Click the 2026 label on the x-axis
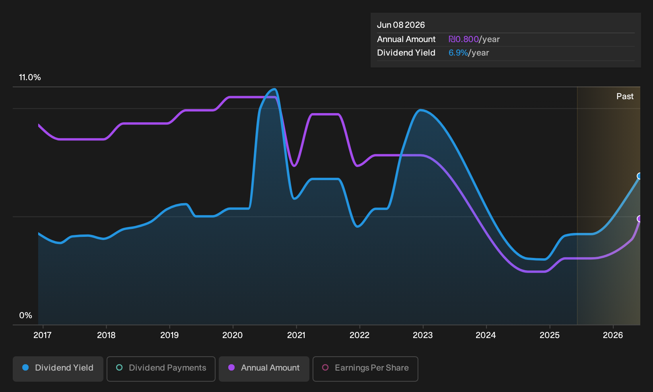 [613, 335]
